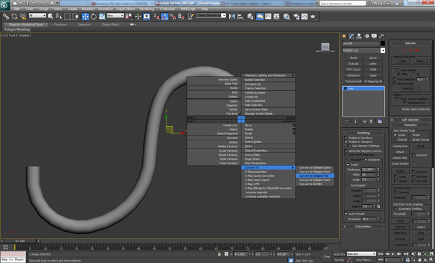Collapse the Geometry rollout

411,125
